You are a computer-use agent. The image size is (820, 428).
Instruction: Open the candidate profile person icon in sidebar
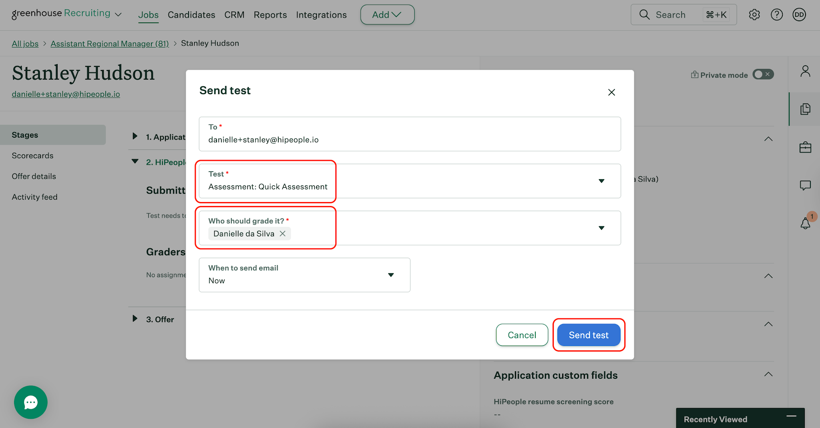click(x=805, y=71)
